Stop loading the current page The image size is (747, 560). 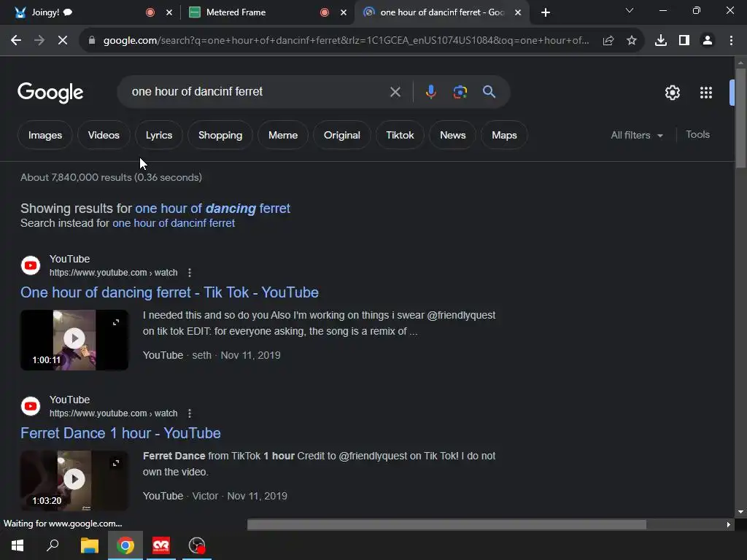tap(63, 41)
